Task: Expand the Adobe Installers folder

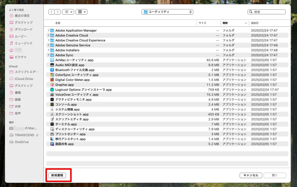Action: tap(48, 50)
